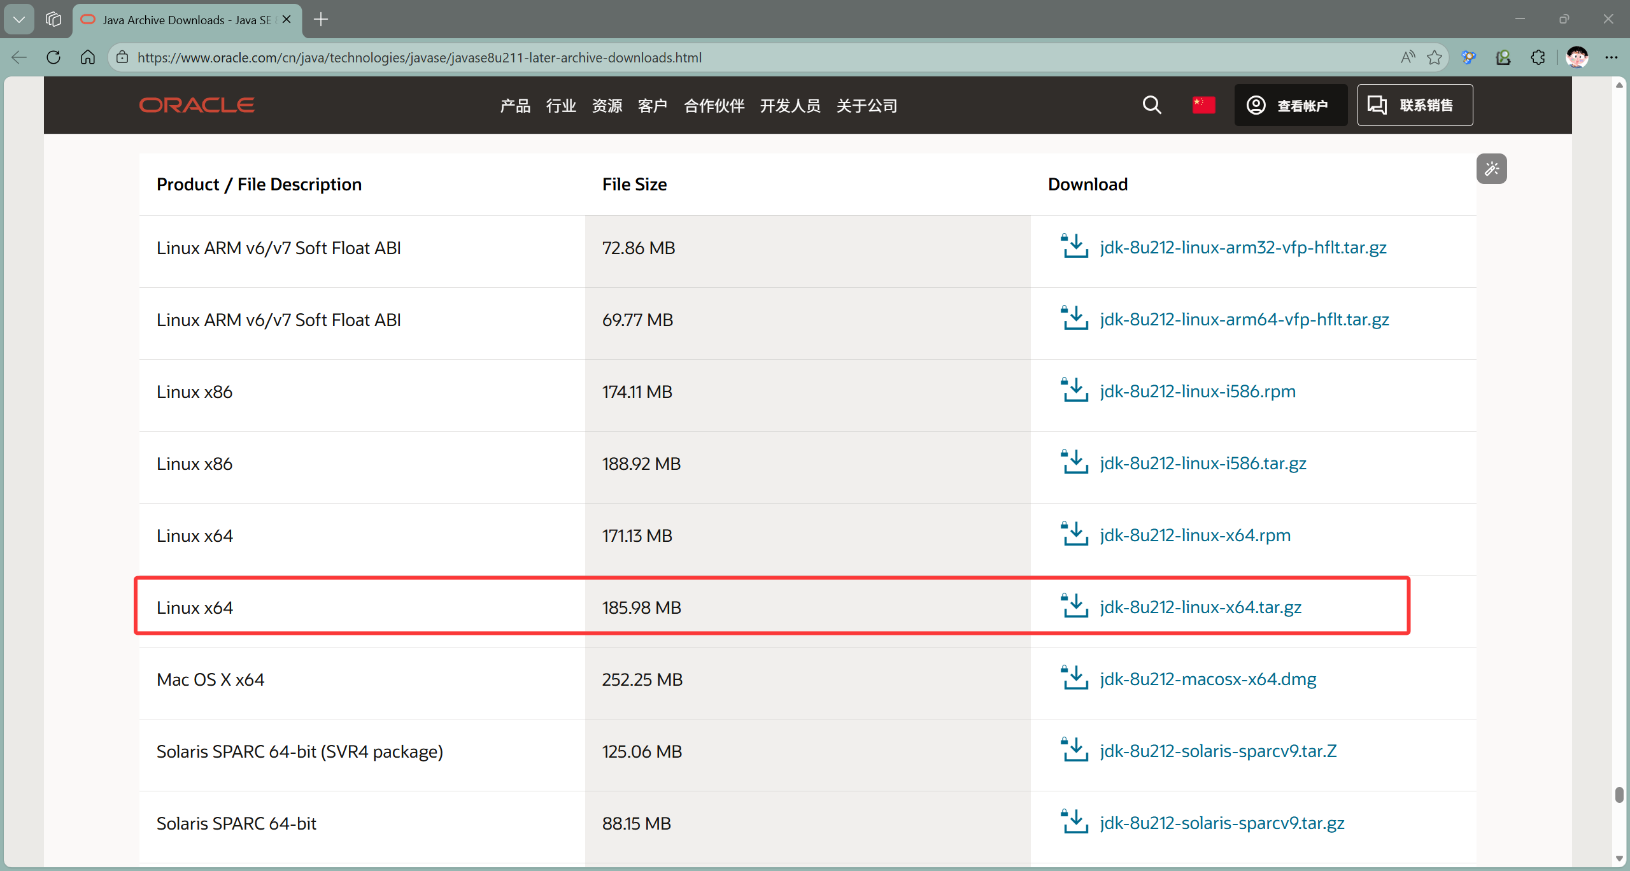The height and width of the screenshot is (871, 1630).
Task: Click the 联系销售 contact sales button
Action: click(x=1414, y=105)
